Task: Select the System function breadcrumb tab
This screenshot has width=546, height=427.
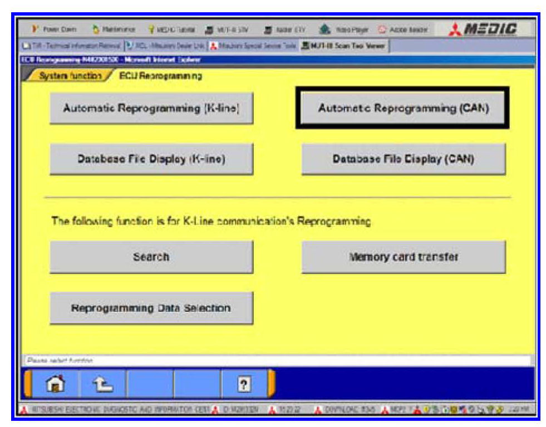Action: [x=67, y=76]
